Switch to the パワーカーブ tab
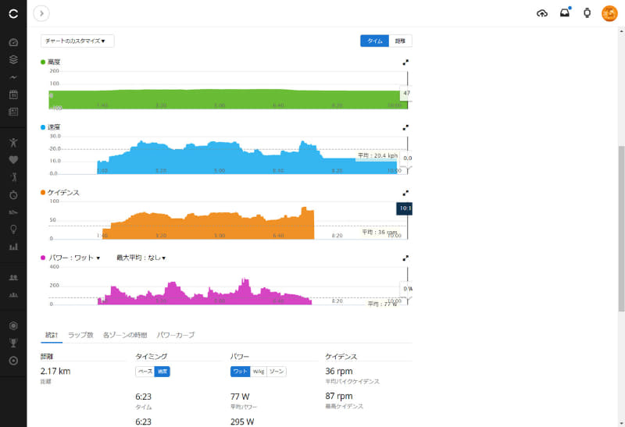 coord(175,335)
